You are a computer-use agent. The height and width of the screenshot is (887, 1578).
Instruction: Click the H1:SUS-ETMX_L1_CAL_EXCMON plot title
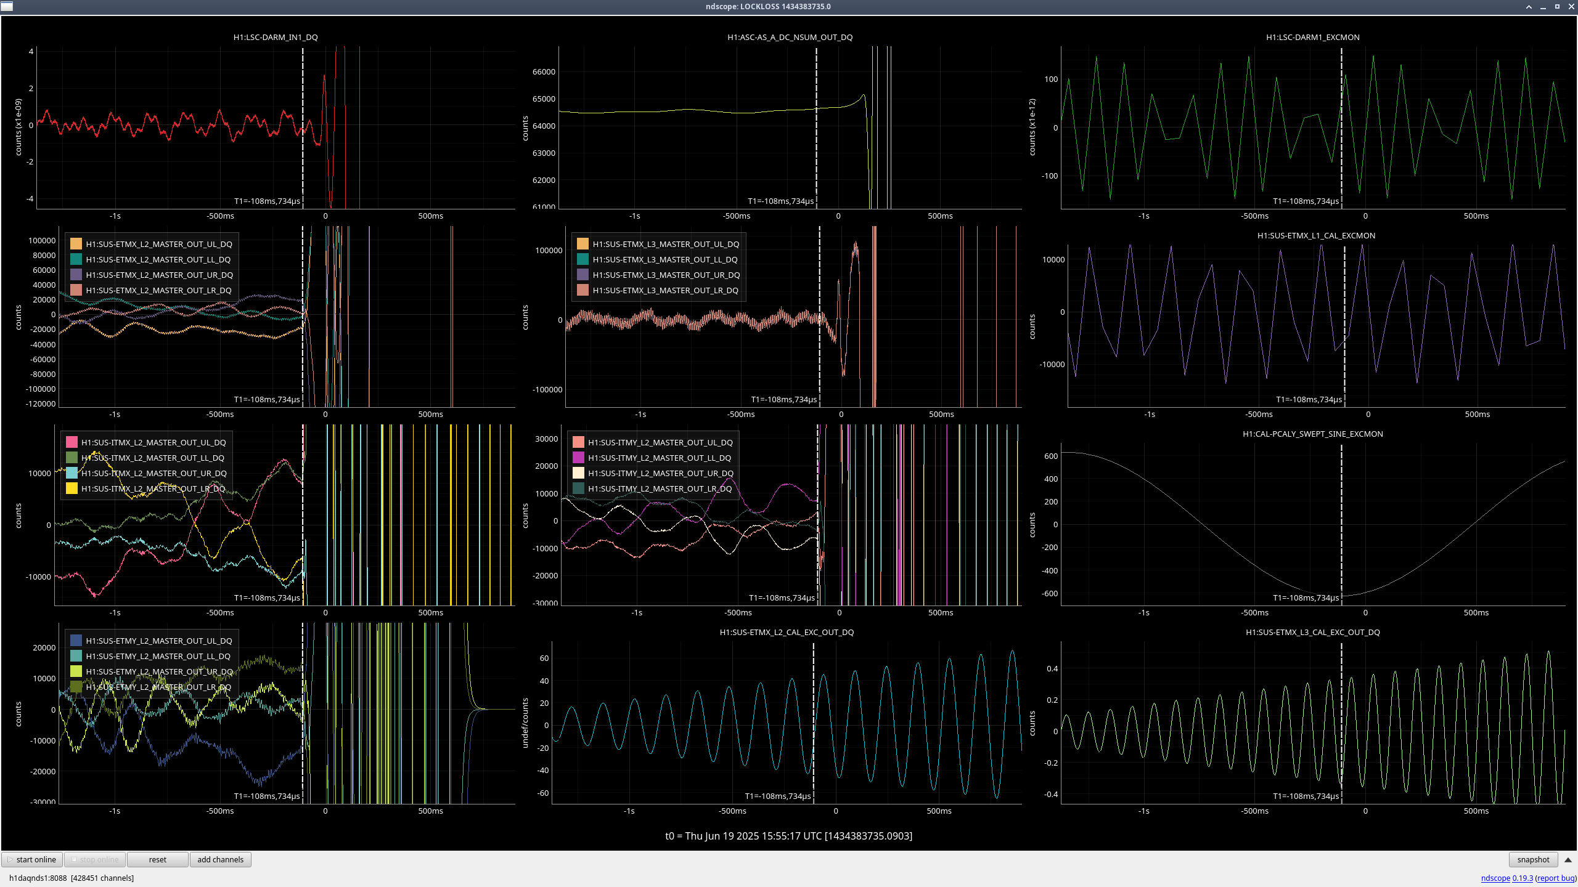pyautogui.click(x=1316, y=235)
